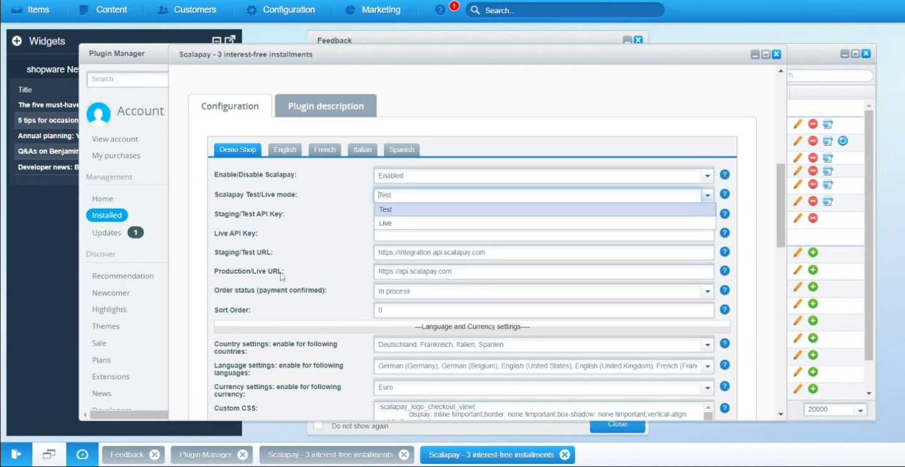Screen dimensions: 905x467
Task: Select Installed in Plugin Manager sidebar
Action: [x=107, y=215]
